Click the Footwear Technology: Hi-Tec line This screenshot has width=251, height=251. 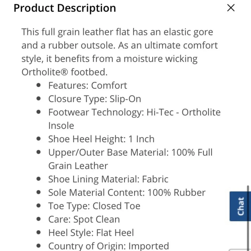click(134, 112)
